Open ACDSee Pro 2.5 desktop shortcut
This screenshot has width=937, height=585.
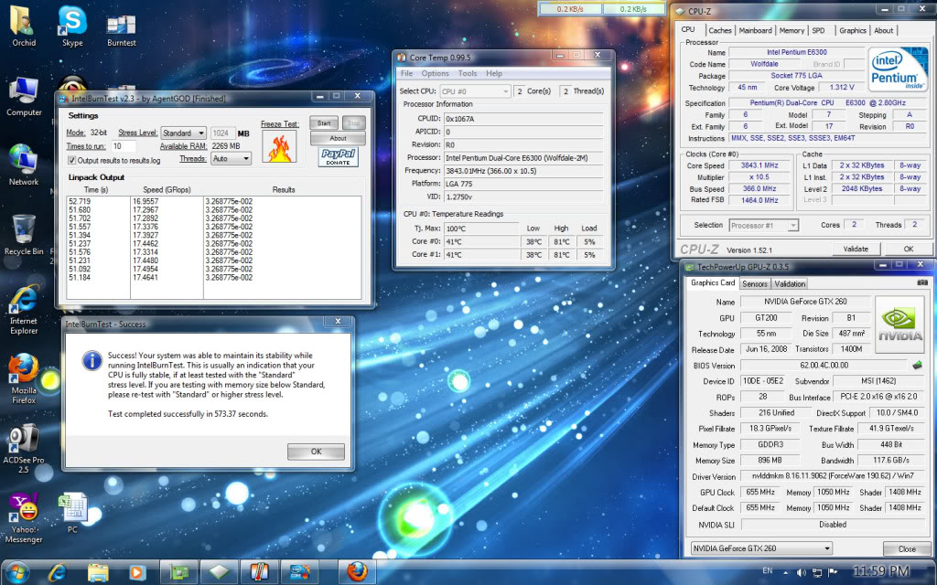24,449
